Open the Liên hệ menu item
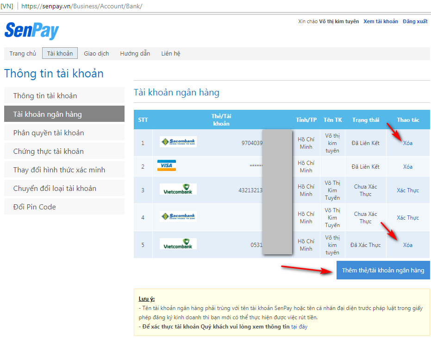Screen dimensions: 431x341 point(170,53)
